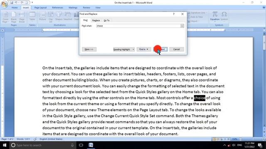
Task: Click Find Next button
Action: (160, 49)
